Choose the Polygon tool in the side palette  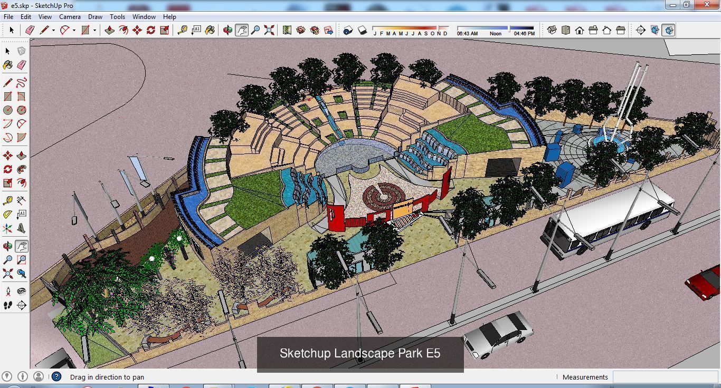(21, 110)
